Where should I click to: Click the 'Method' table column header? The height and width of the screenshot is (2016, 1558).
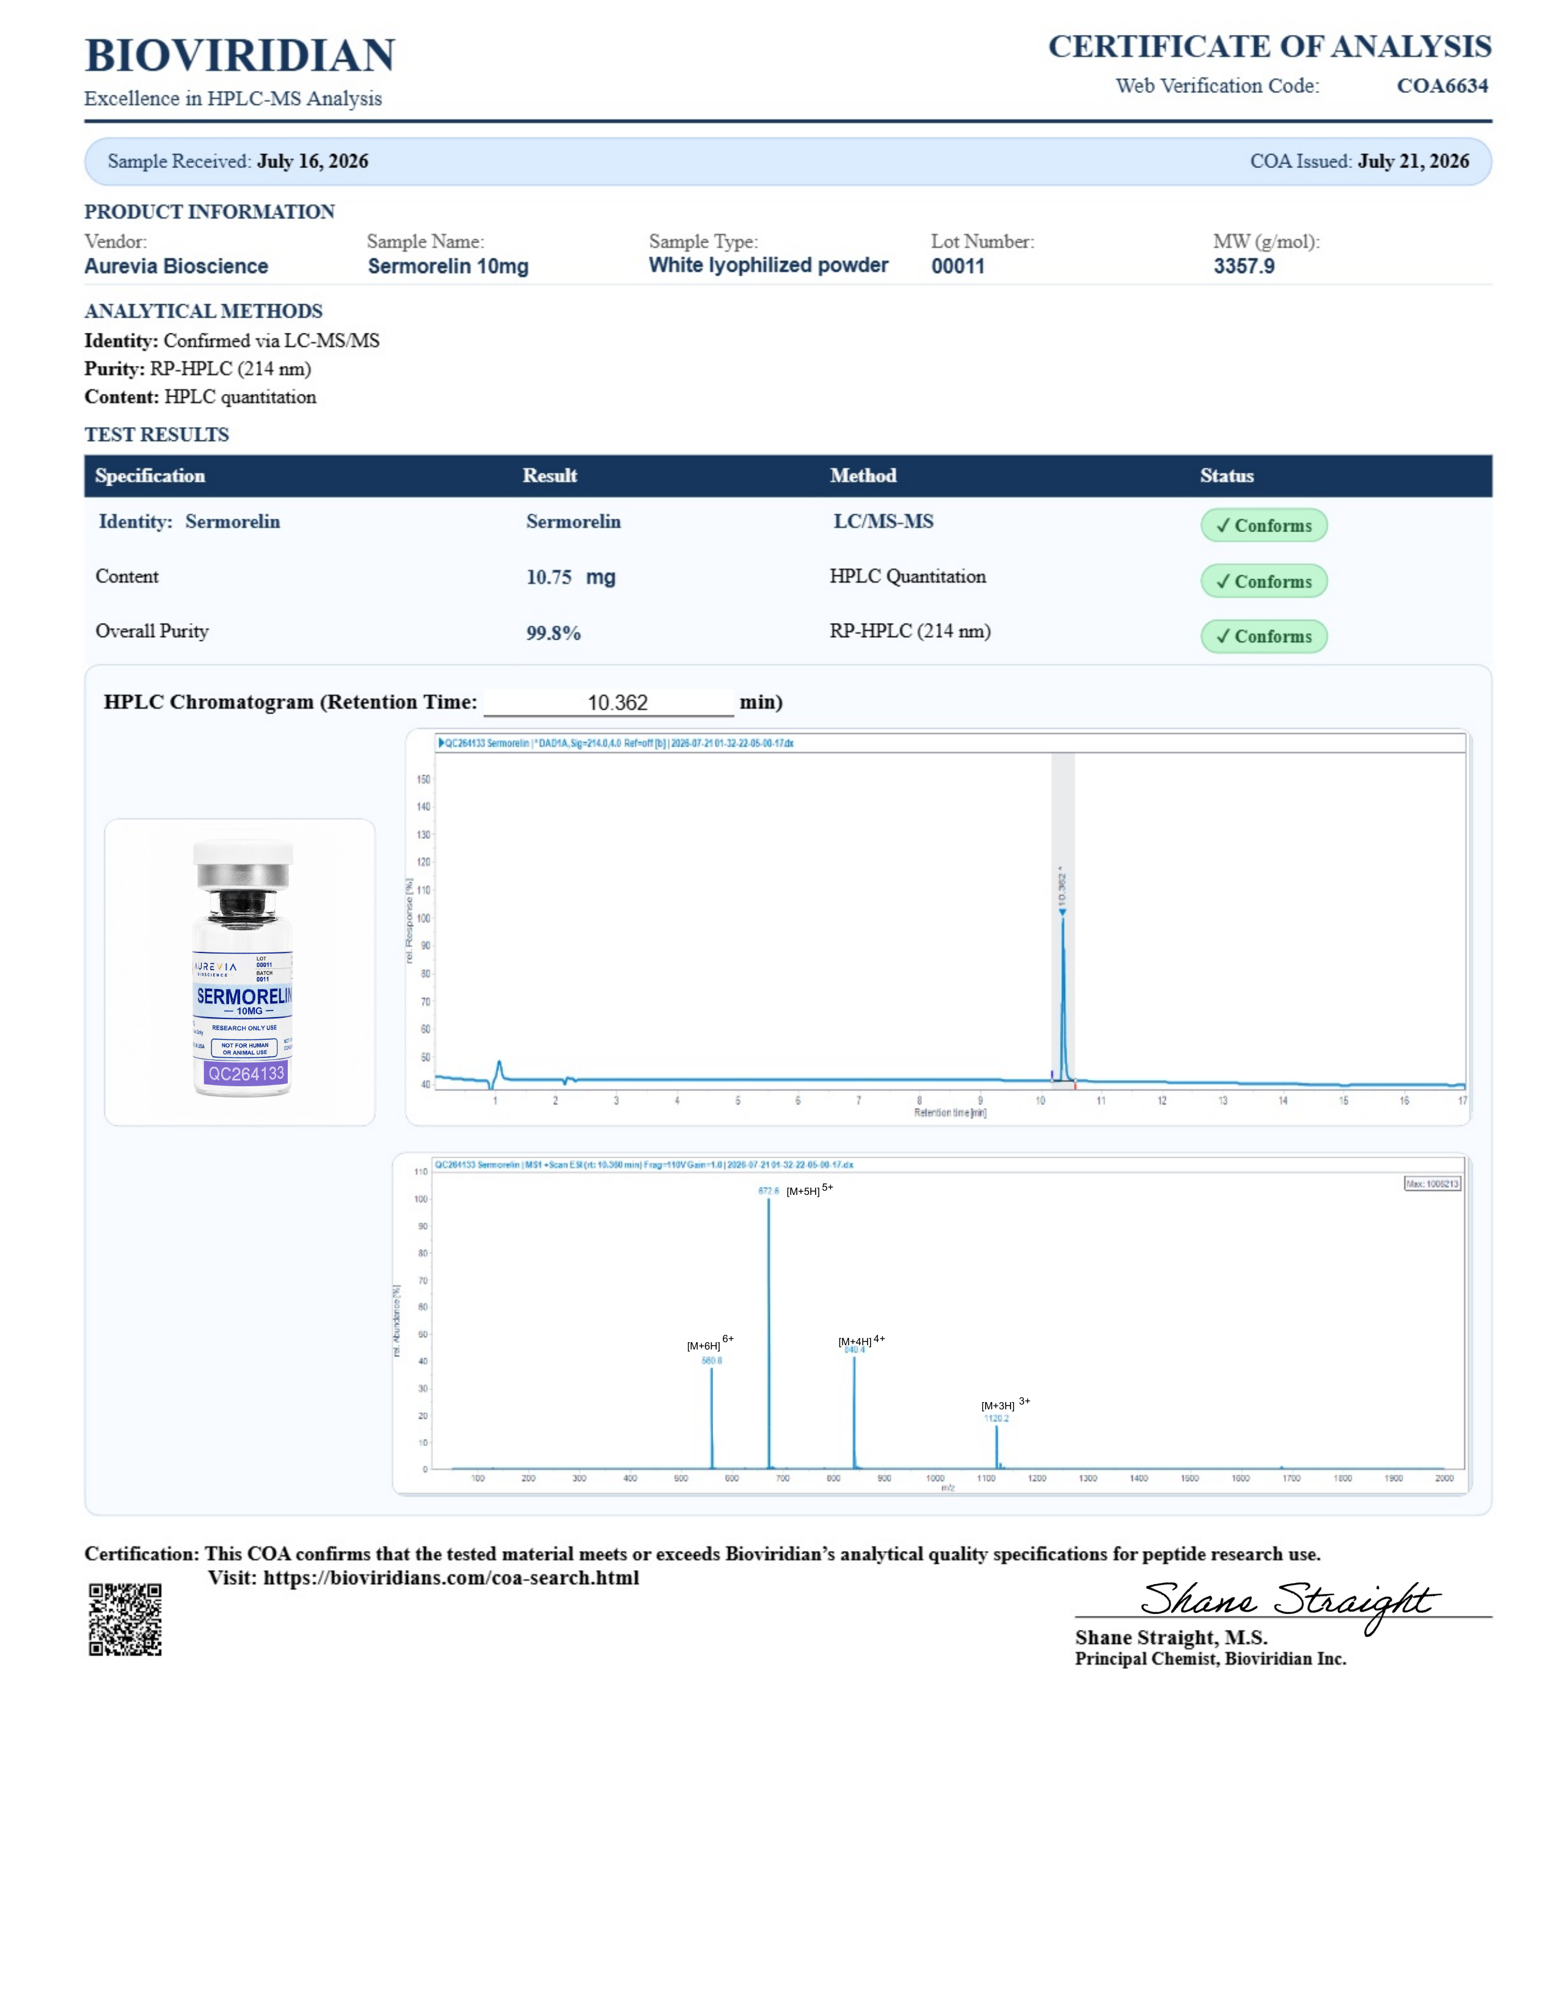863,475
